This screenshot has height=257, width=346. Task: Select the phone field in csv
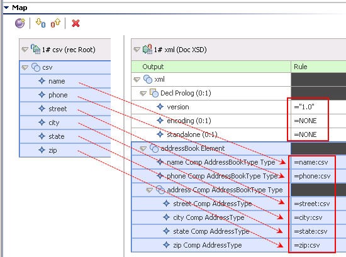(65, 95)
